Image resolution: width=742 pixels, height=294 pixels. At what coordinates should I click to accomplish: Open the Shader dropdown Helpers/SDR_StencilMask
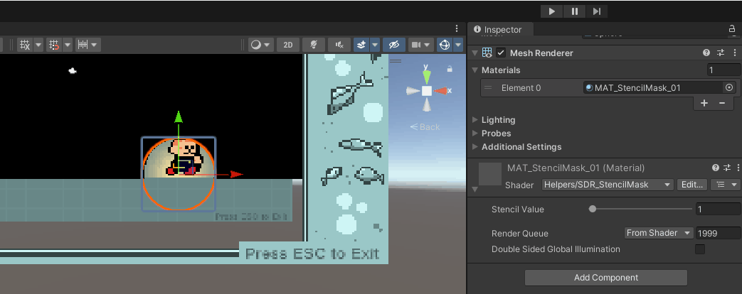pos(608,185)
